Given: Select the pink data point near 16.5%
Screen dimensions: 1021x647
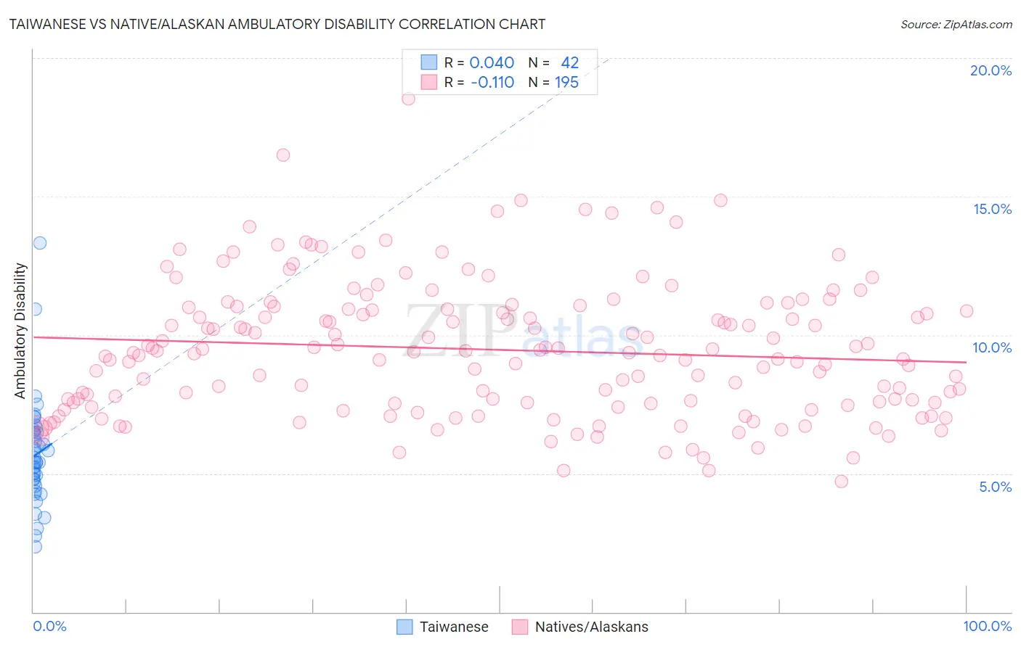Looking at the screenshot, I should click(283, 154).
